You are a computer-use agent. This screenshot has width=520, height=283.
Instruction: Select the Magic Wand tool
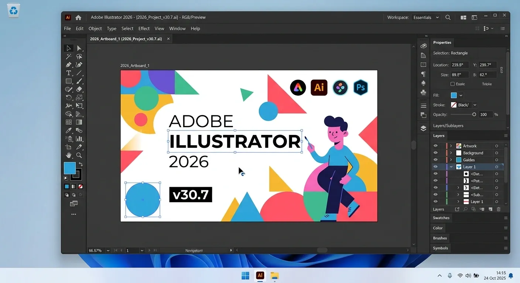coord(68,56)
